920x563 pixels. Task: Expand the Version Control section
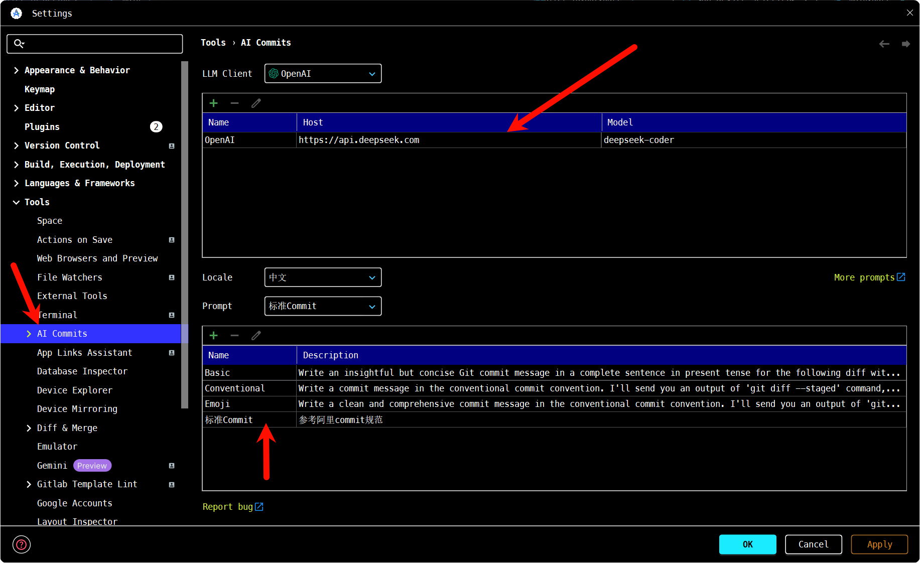pos(17,146)
